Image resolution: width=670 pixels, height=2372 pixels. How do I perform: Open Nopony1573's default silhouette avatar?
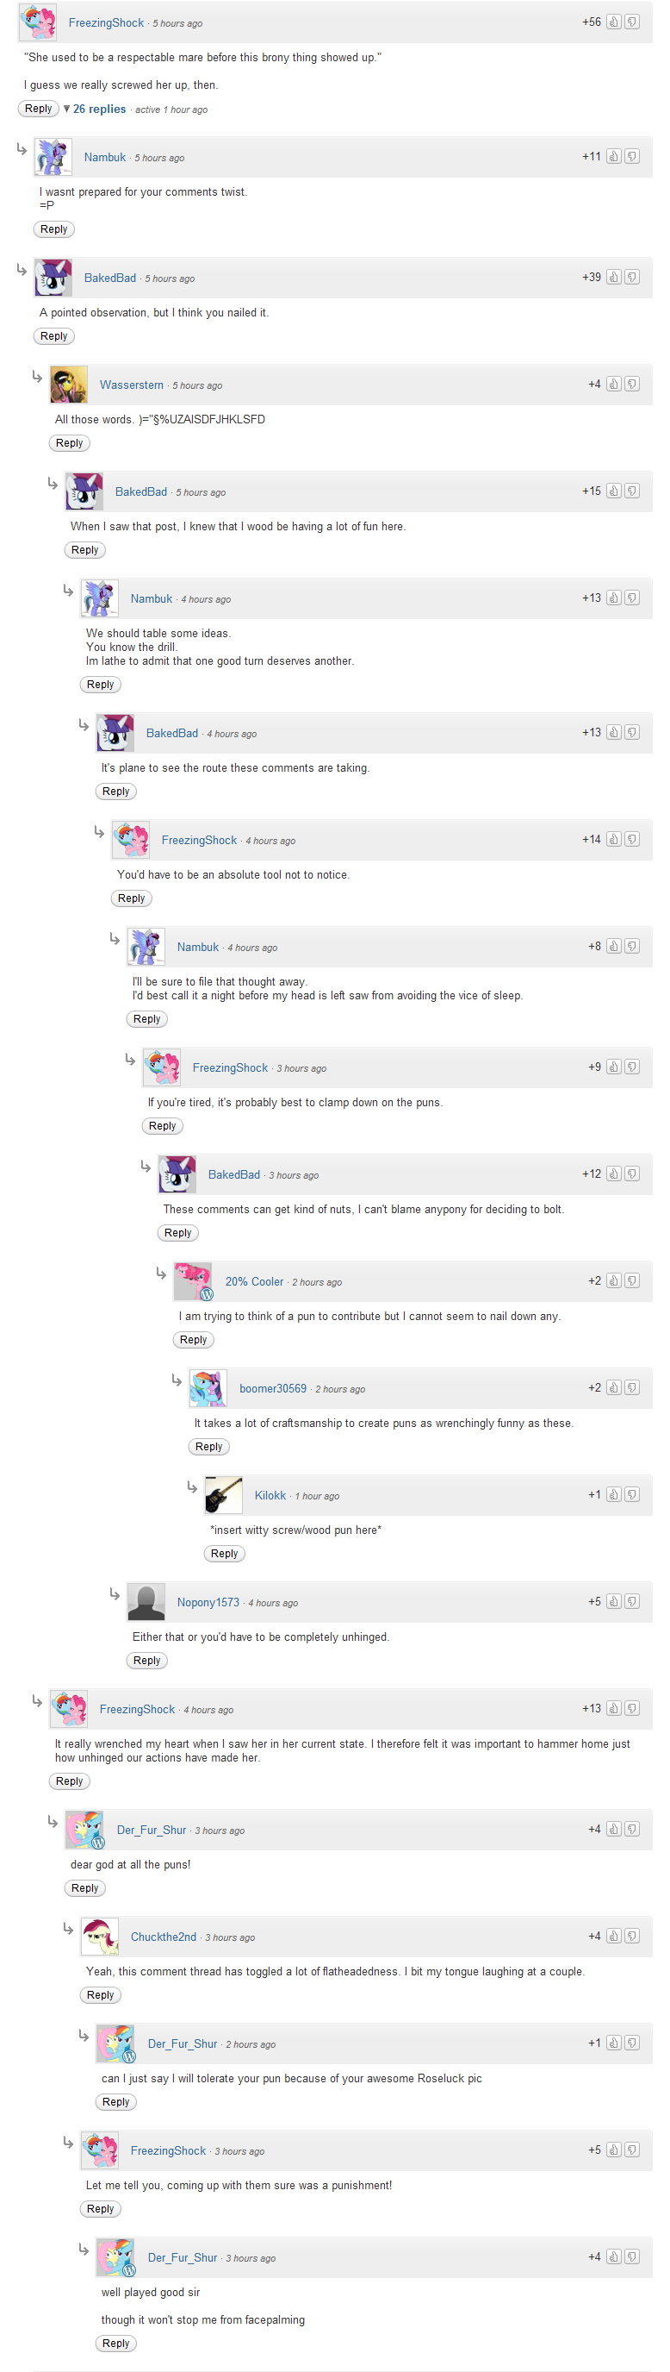coord(146,1601)
